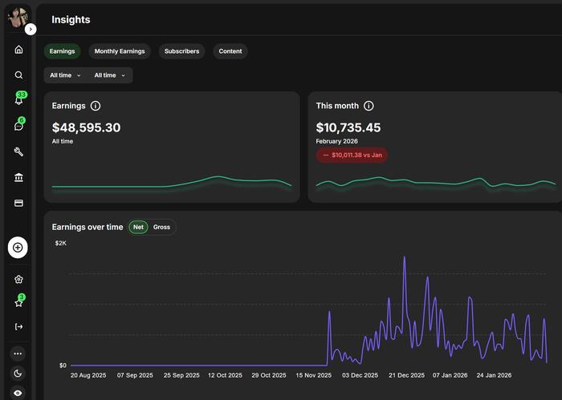Viewport: 562px width, 400px height.
Task: Open notifications bell with badge 33
Action: click(18, 100)
